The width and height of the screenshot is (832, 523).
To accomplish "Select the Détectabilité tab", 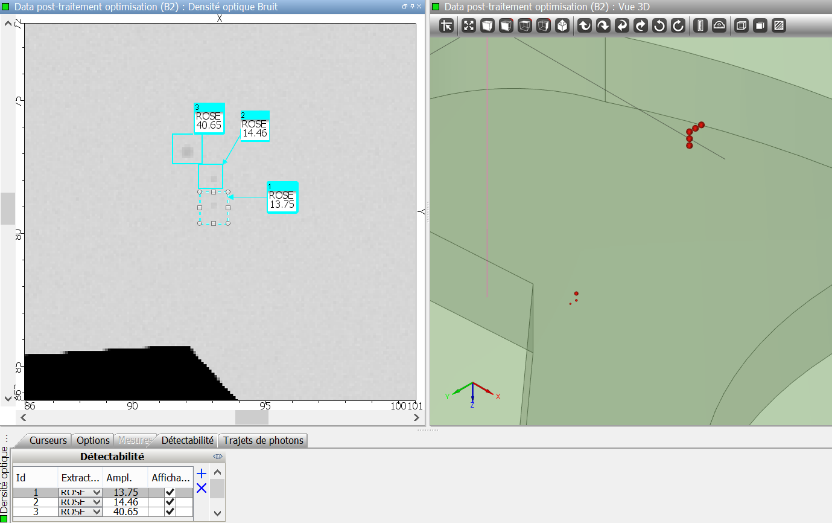I will point(188,440).
